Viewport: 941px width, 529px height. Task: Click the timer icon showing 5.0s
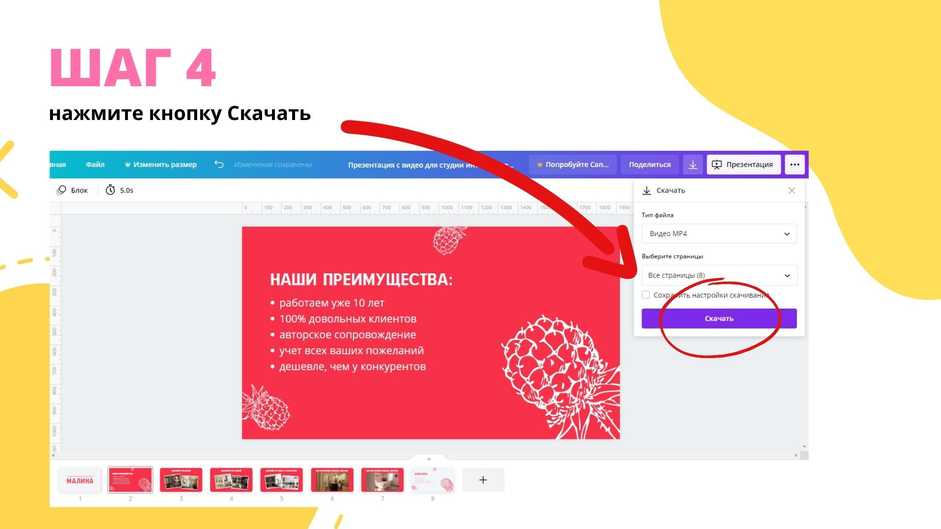pos(110,190)
